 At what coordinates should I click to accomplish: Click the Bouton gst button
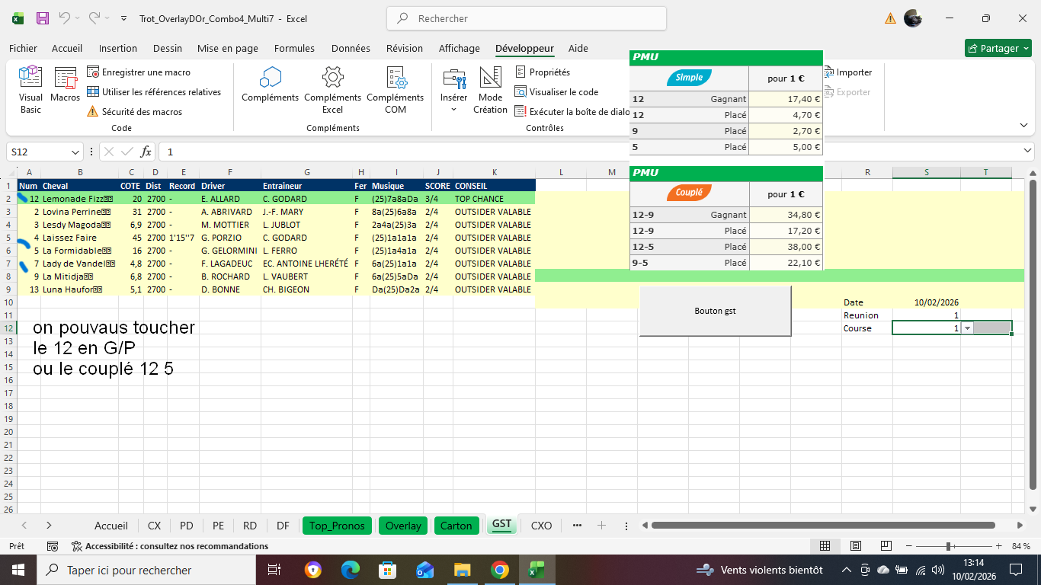point(715,311)
